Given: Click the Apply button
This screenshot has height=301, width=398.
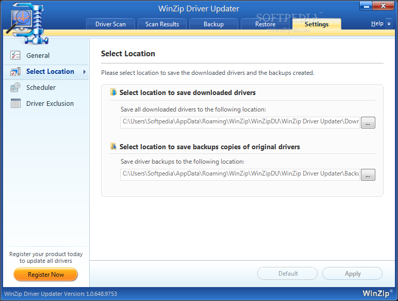Looking at the screenshot, I should [x=352, y=274].
